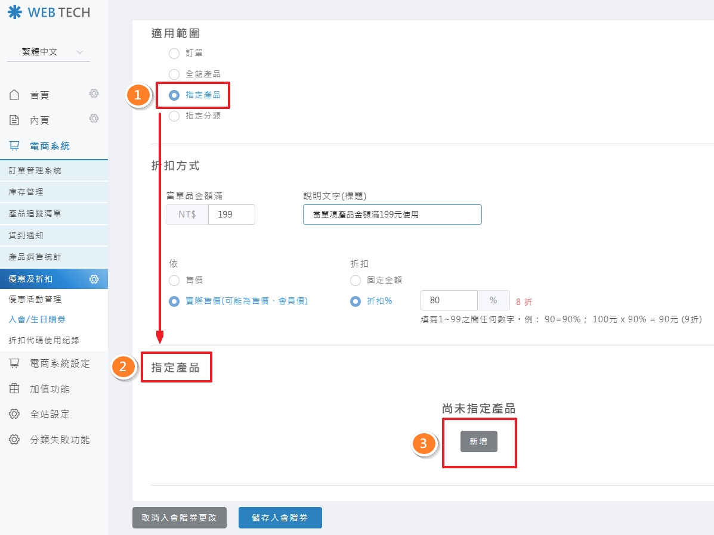The image size is (714, 535).
Task: Click the 說明文字(標題) text field
Action: click(392, 214)
